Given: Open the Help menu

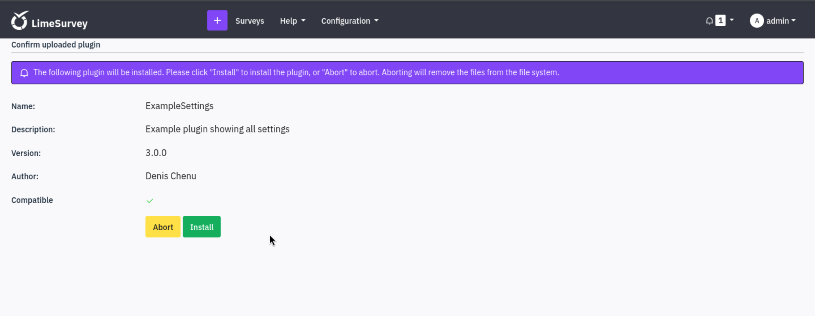Looking at the screenshot, I should (288, 21).
